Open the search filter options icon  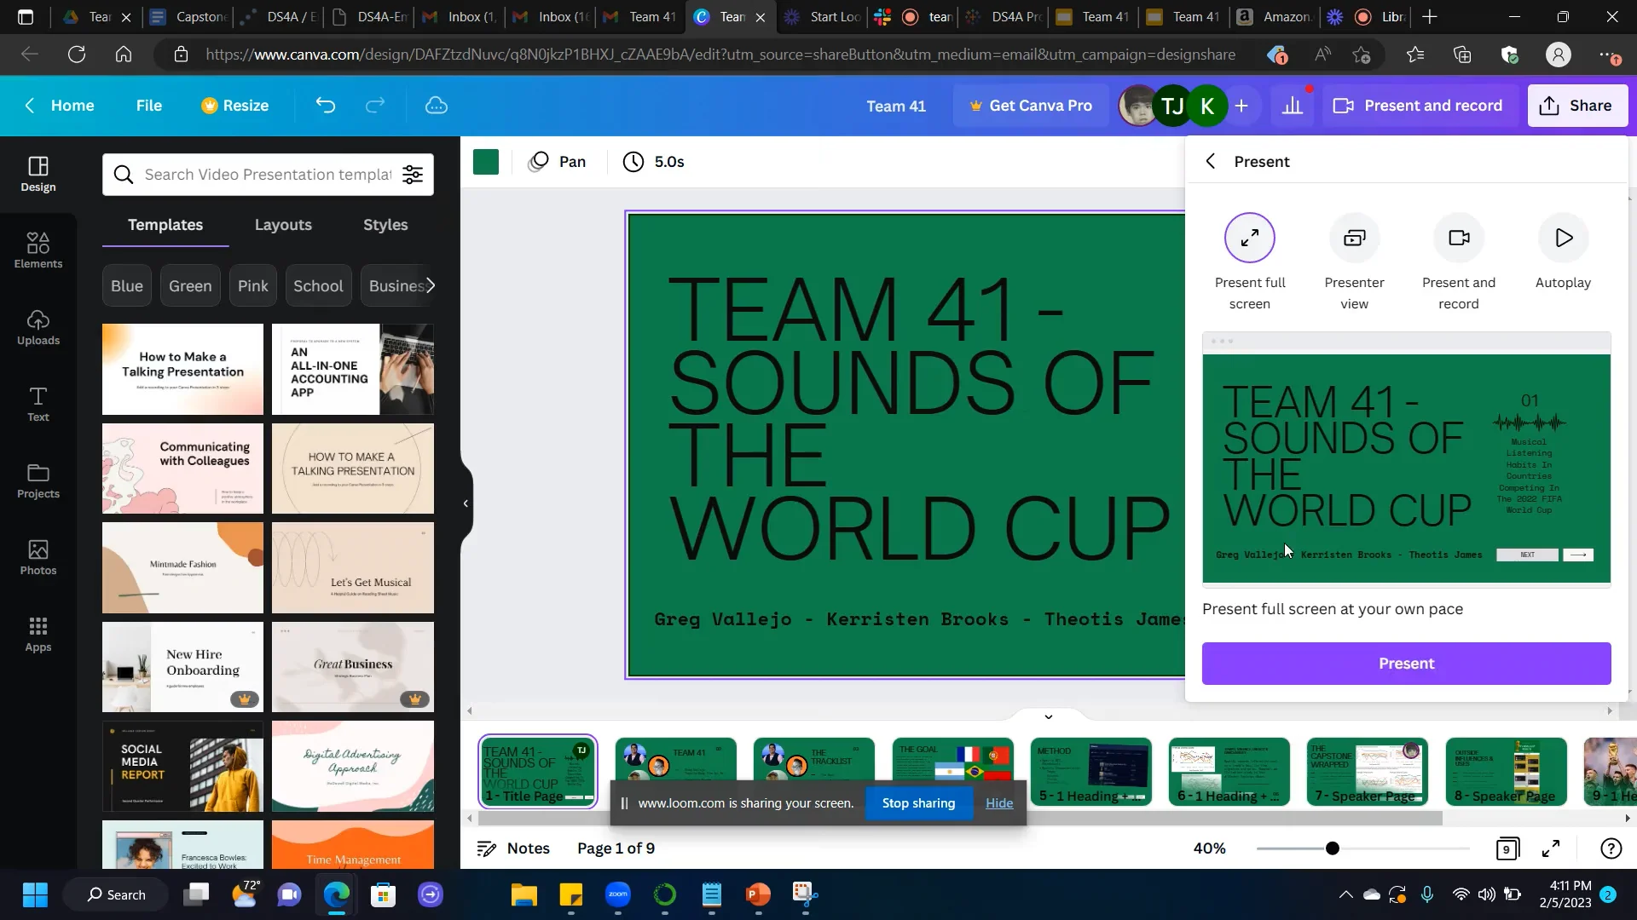click(x=413, y=175)
